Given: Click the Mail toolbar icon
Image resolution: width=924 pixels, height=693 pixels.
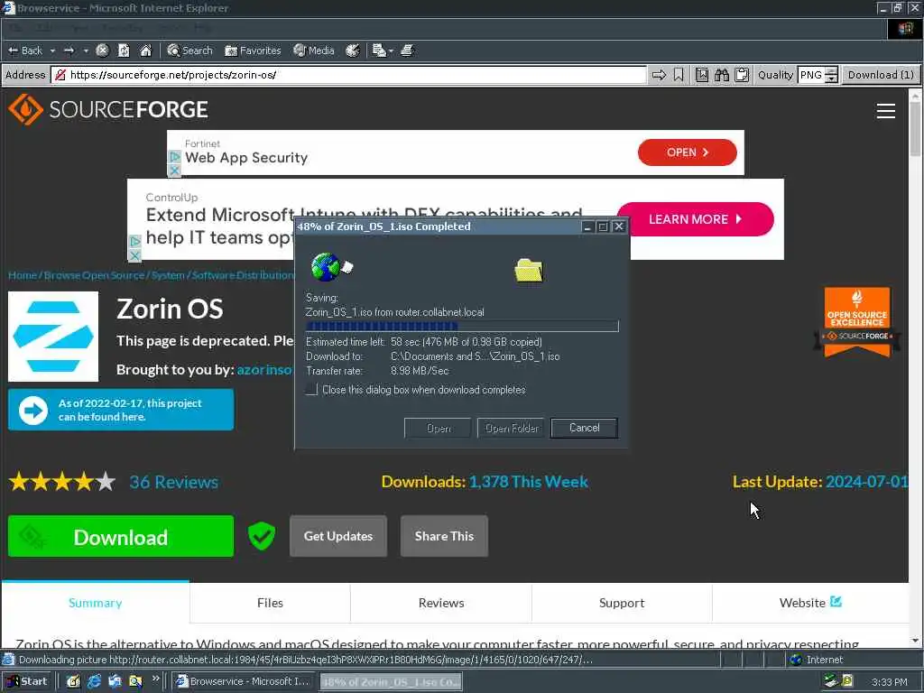Looking at the screenshot, I should point(379,51).
